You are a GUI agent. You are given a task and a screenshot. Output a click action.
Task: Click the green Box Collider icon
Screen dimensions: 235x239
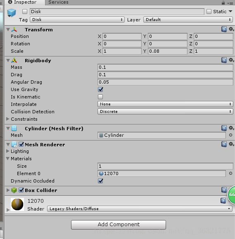(x=14, y=190)
